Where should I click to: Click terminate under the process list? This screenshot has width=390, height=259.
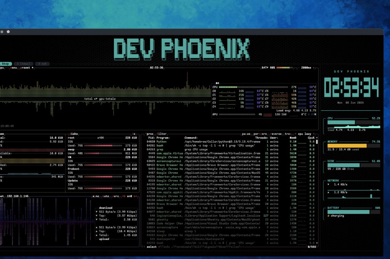184,247
